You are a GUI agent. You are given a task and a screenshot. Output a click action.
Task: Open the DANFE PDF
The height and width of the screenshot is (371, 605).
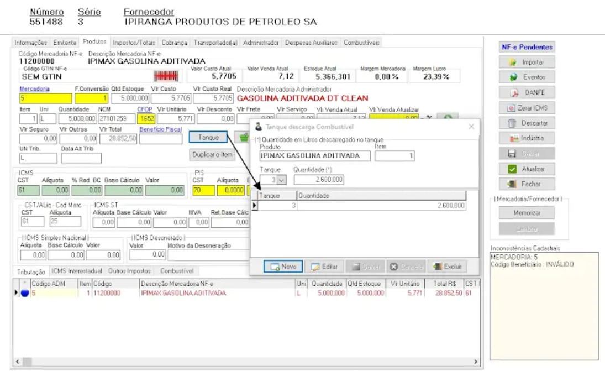click(527, 93)
